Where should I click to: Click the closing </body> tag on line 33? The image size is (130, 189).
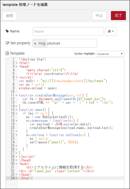[25, 175]
